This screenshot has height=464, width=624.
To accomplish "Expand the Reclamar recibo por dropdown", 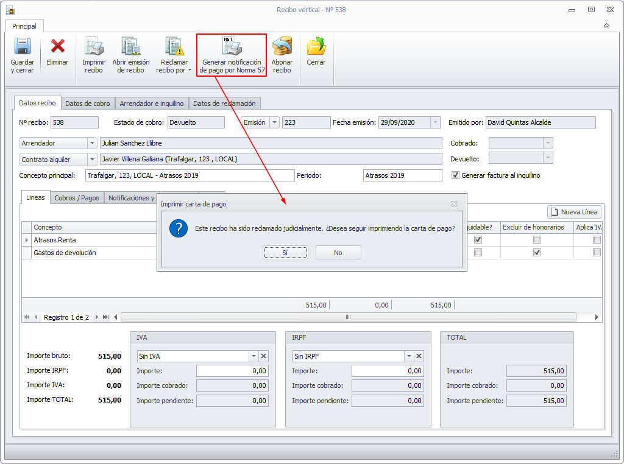I will click(x=190, y=70).
